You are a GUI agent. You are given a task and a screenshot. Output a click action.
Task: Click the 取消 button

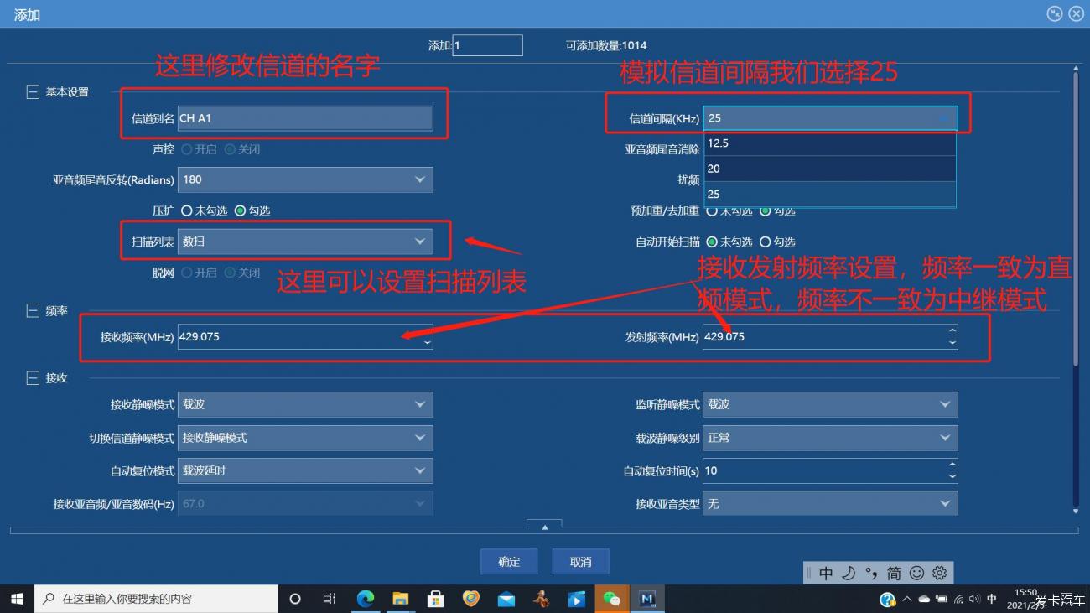[580, 561]
